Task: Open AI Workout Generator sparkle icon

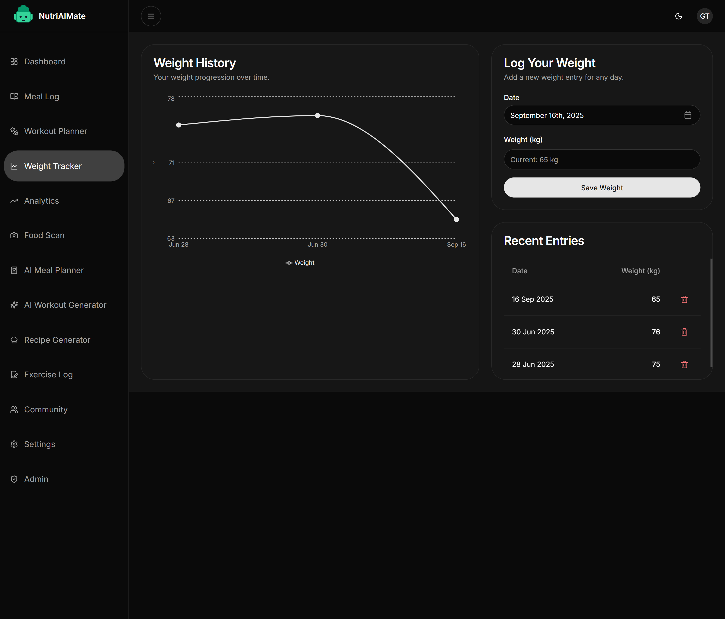Action: point(14,305)
